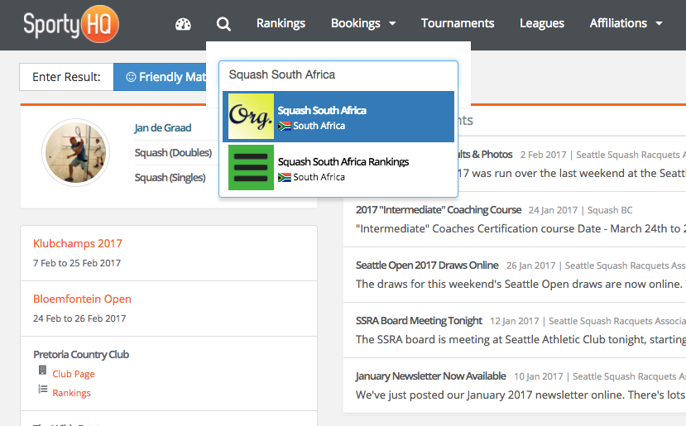Click the '7 Feb to 25 Feb 2017' date text
This screenshot has width=686, height=426.
point(77,263)
